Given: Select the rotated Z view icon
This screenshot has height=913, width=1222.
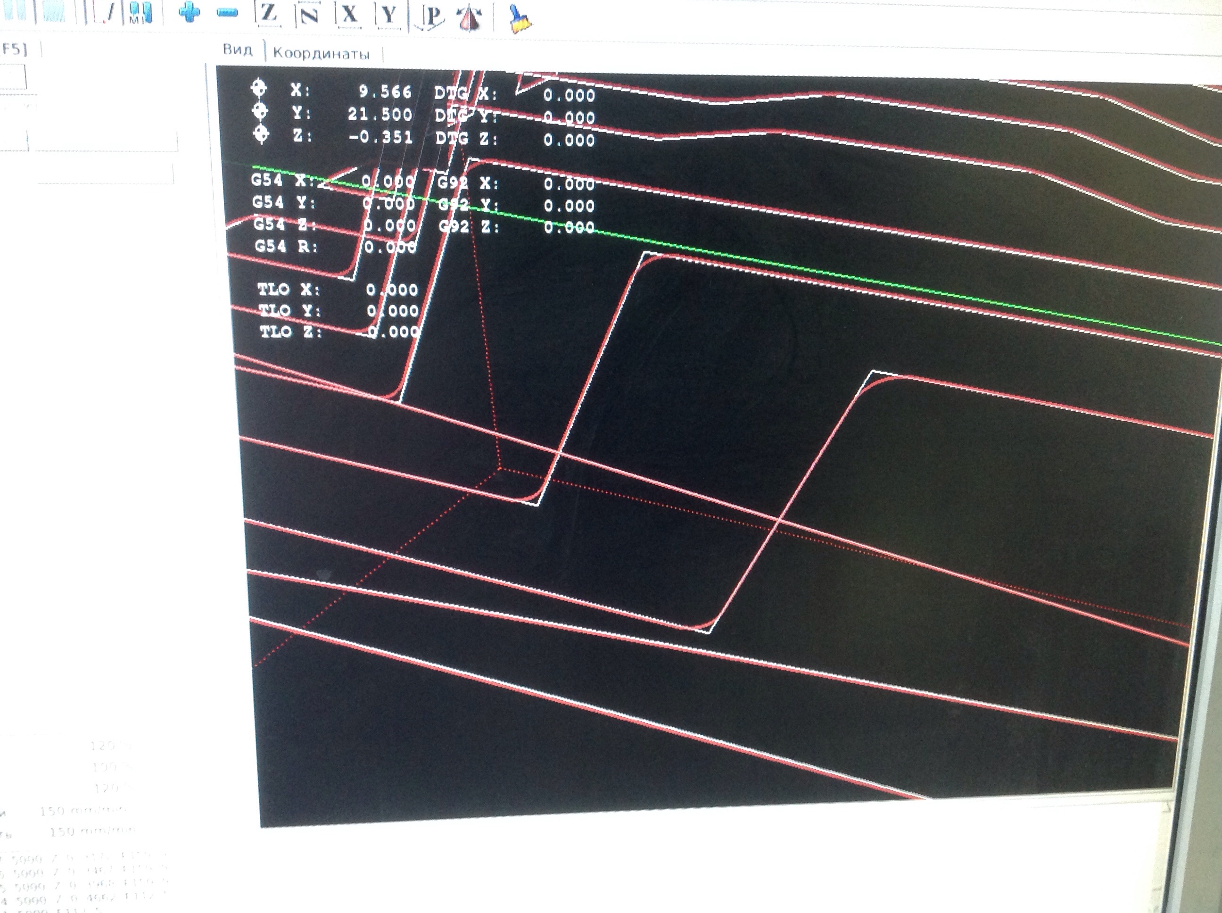Looking at the screenshot, I should (x=309, y=14).
